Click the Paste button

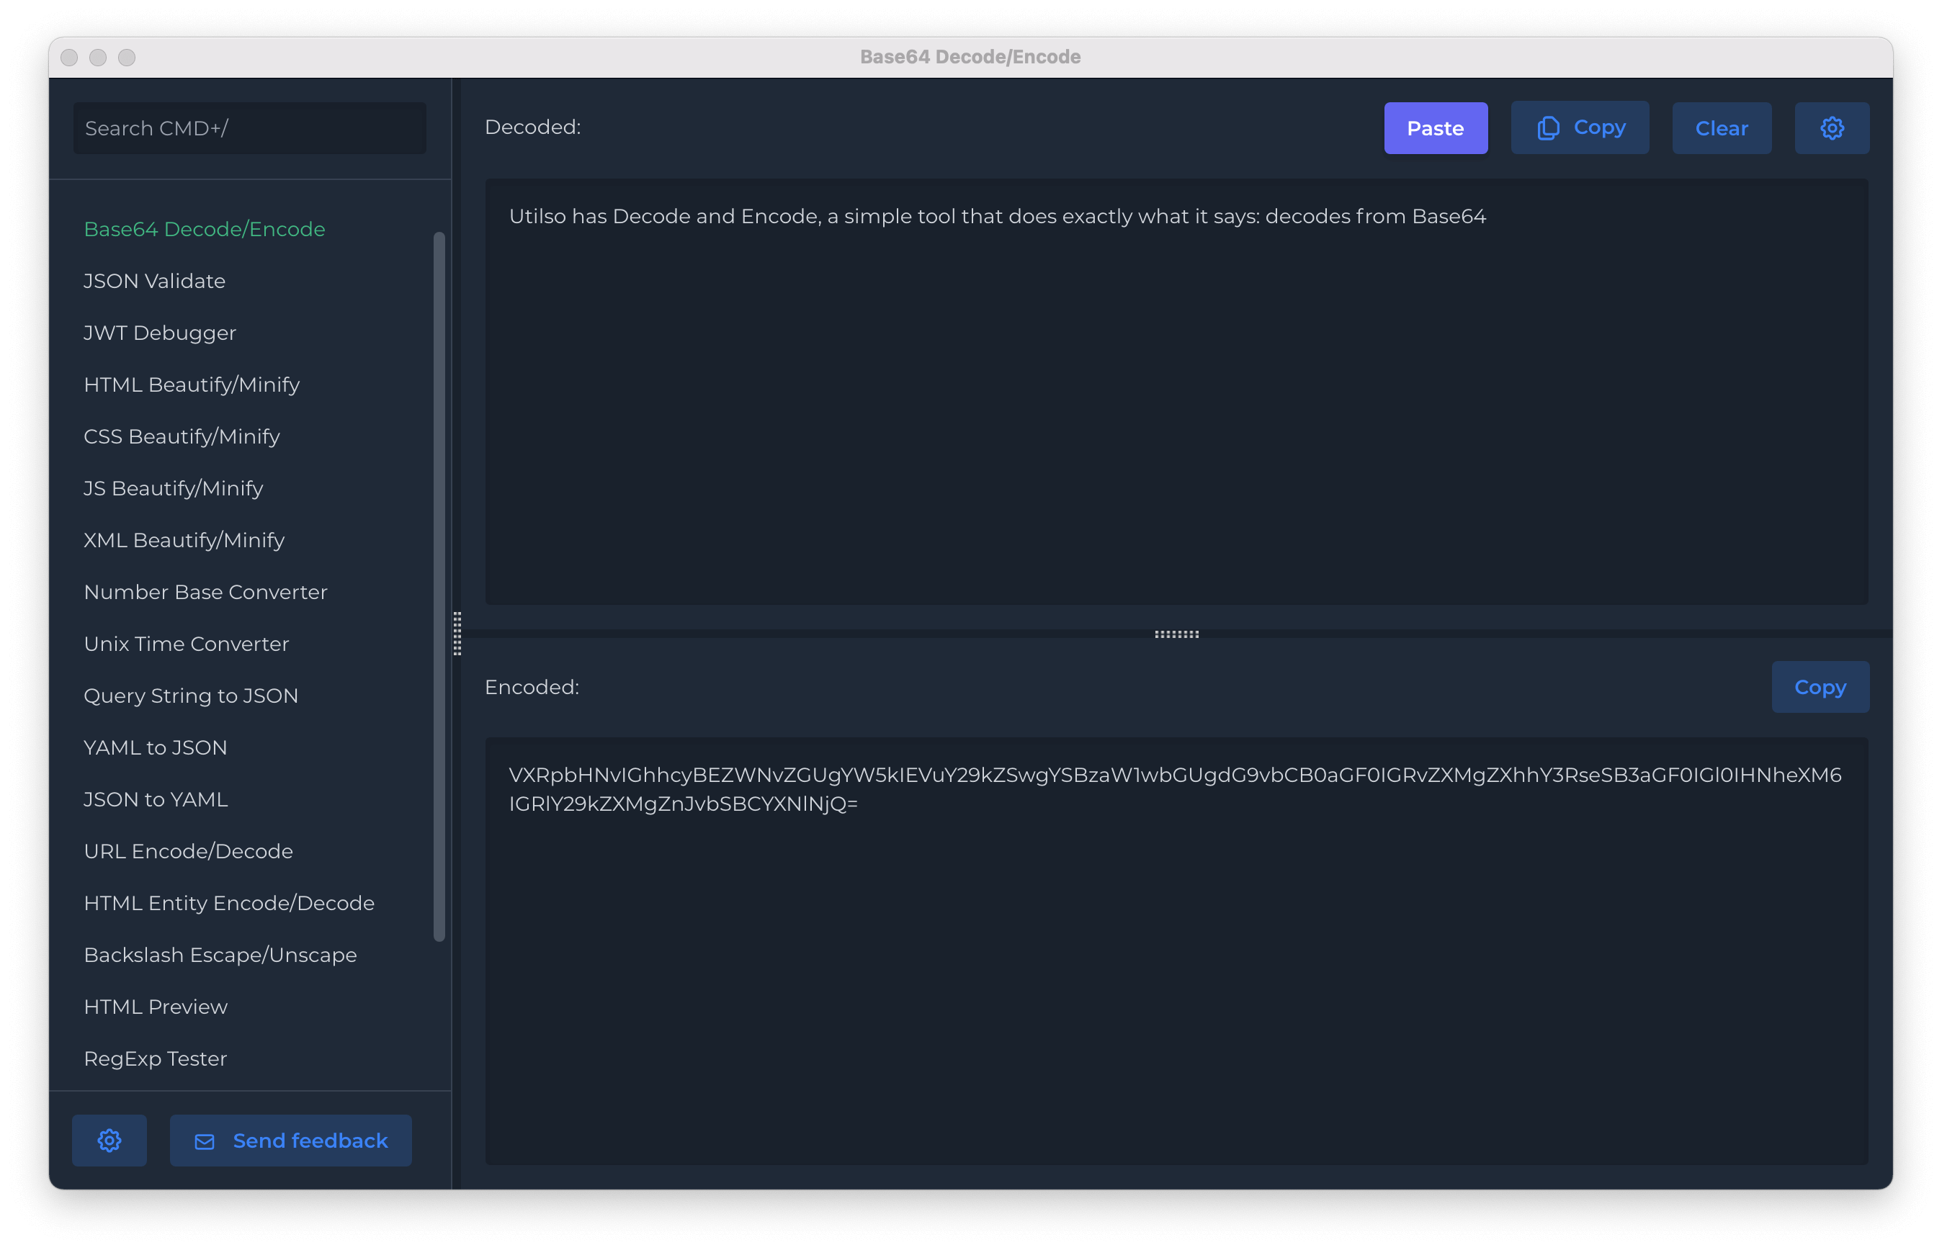tap(1436, 127)
